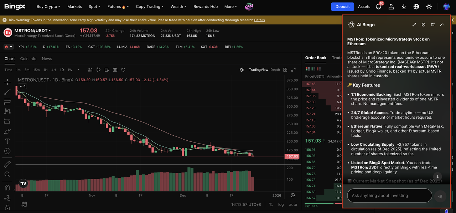Open the chart indicators menu
This screenshot has height=213, width=456.
[x=90, y=70]
